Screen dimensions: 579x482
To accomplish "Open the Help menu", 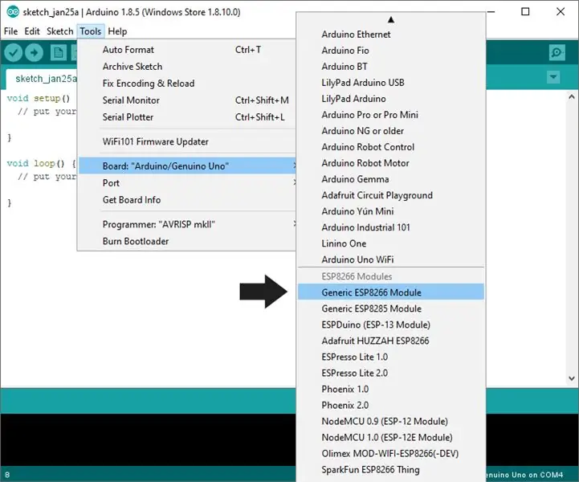I will tap(117, 31).
